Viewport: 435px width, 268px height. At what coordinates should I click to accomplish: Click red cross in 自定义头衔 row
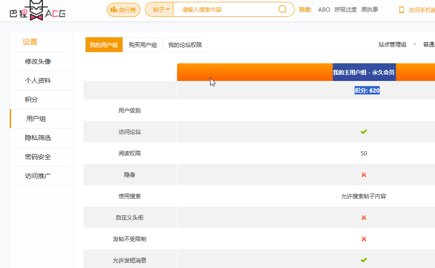pos(364,217)
